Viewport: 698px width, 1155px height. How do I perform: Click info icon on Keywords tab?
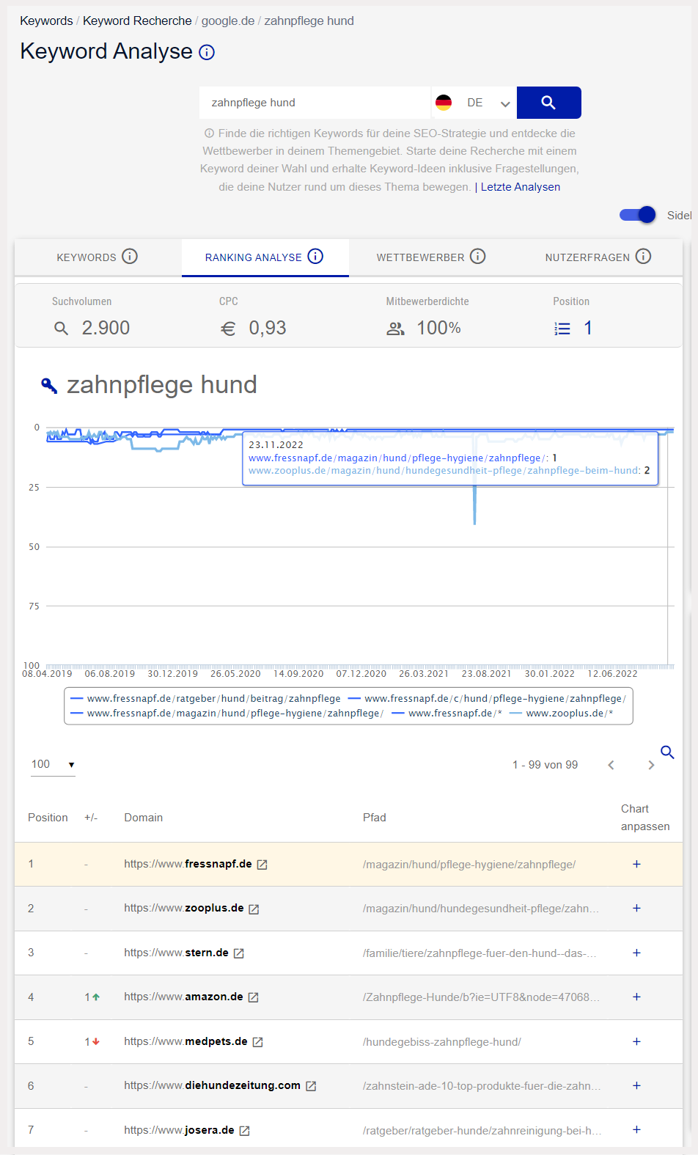pyautogui.click(x=130, y=257)
